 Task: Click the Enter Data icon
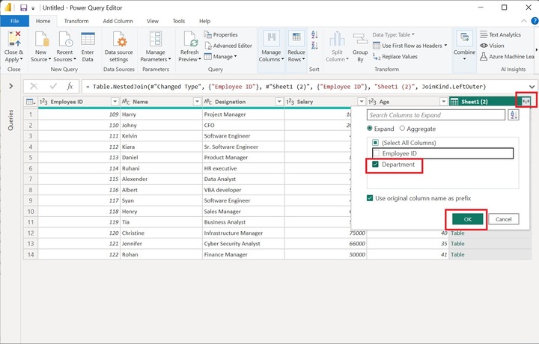(88, 40)
